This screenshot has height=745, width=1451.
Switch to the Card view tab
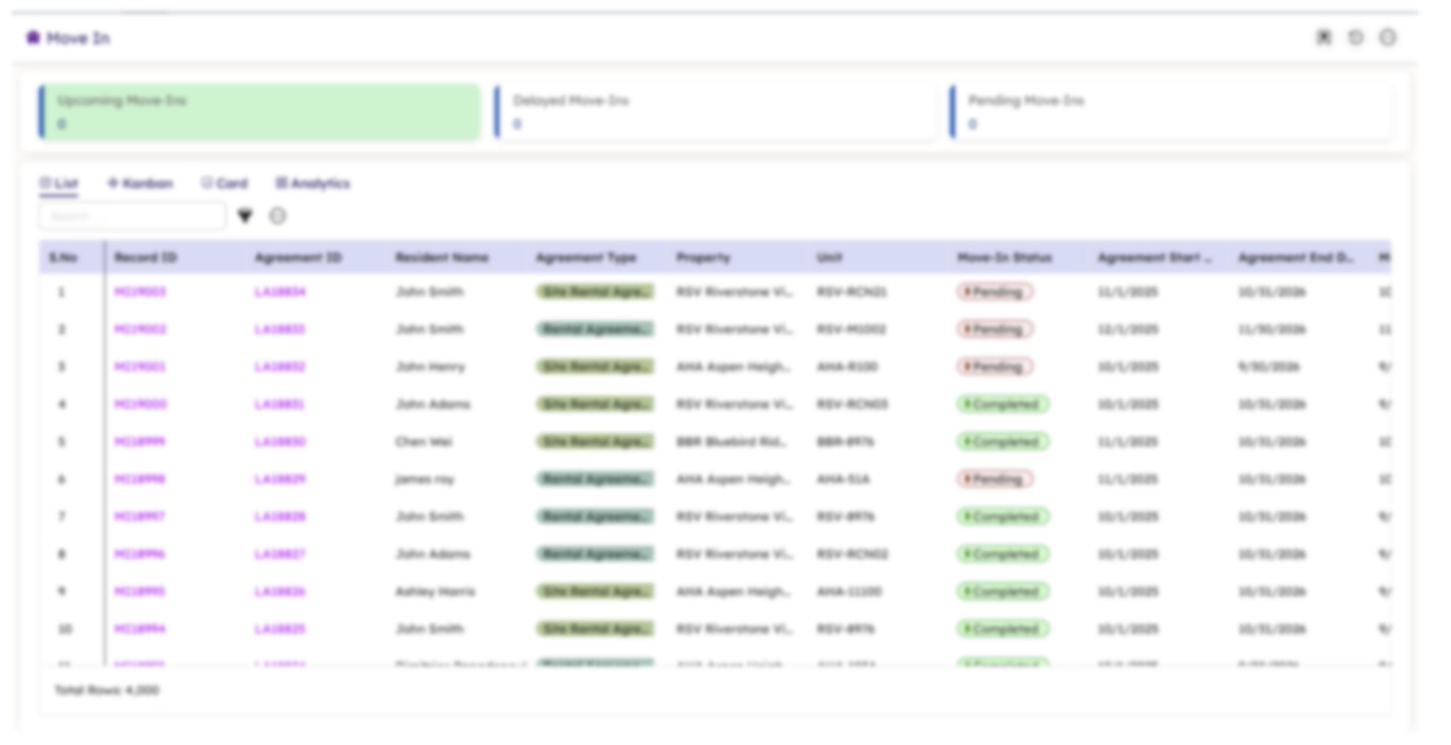225,184
